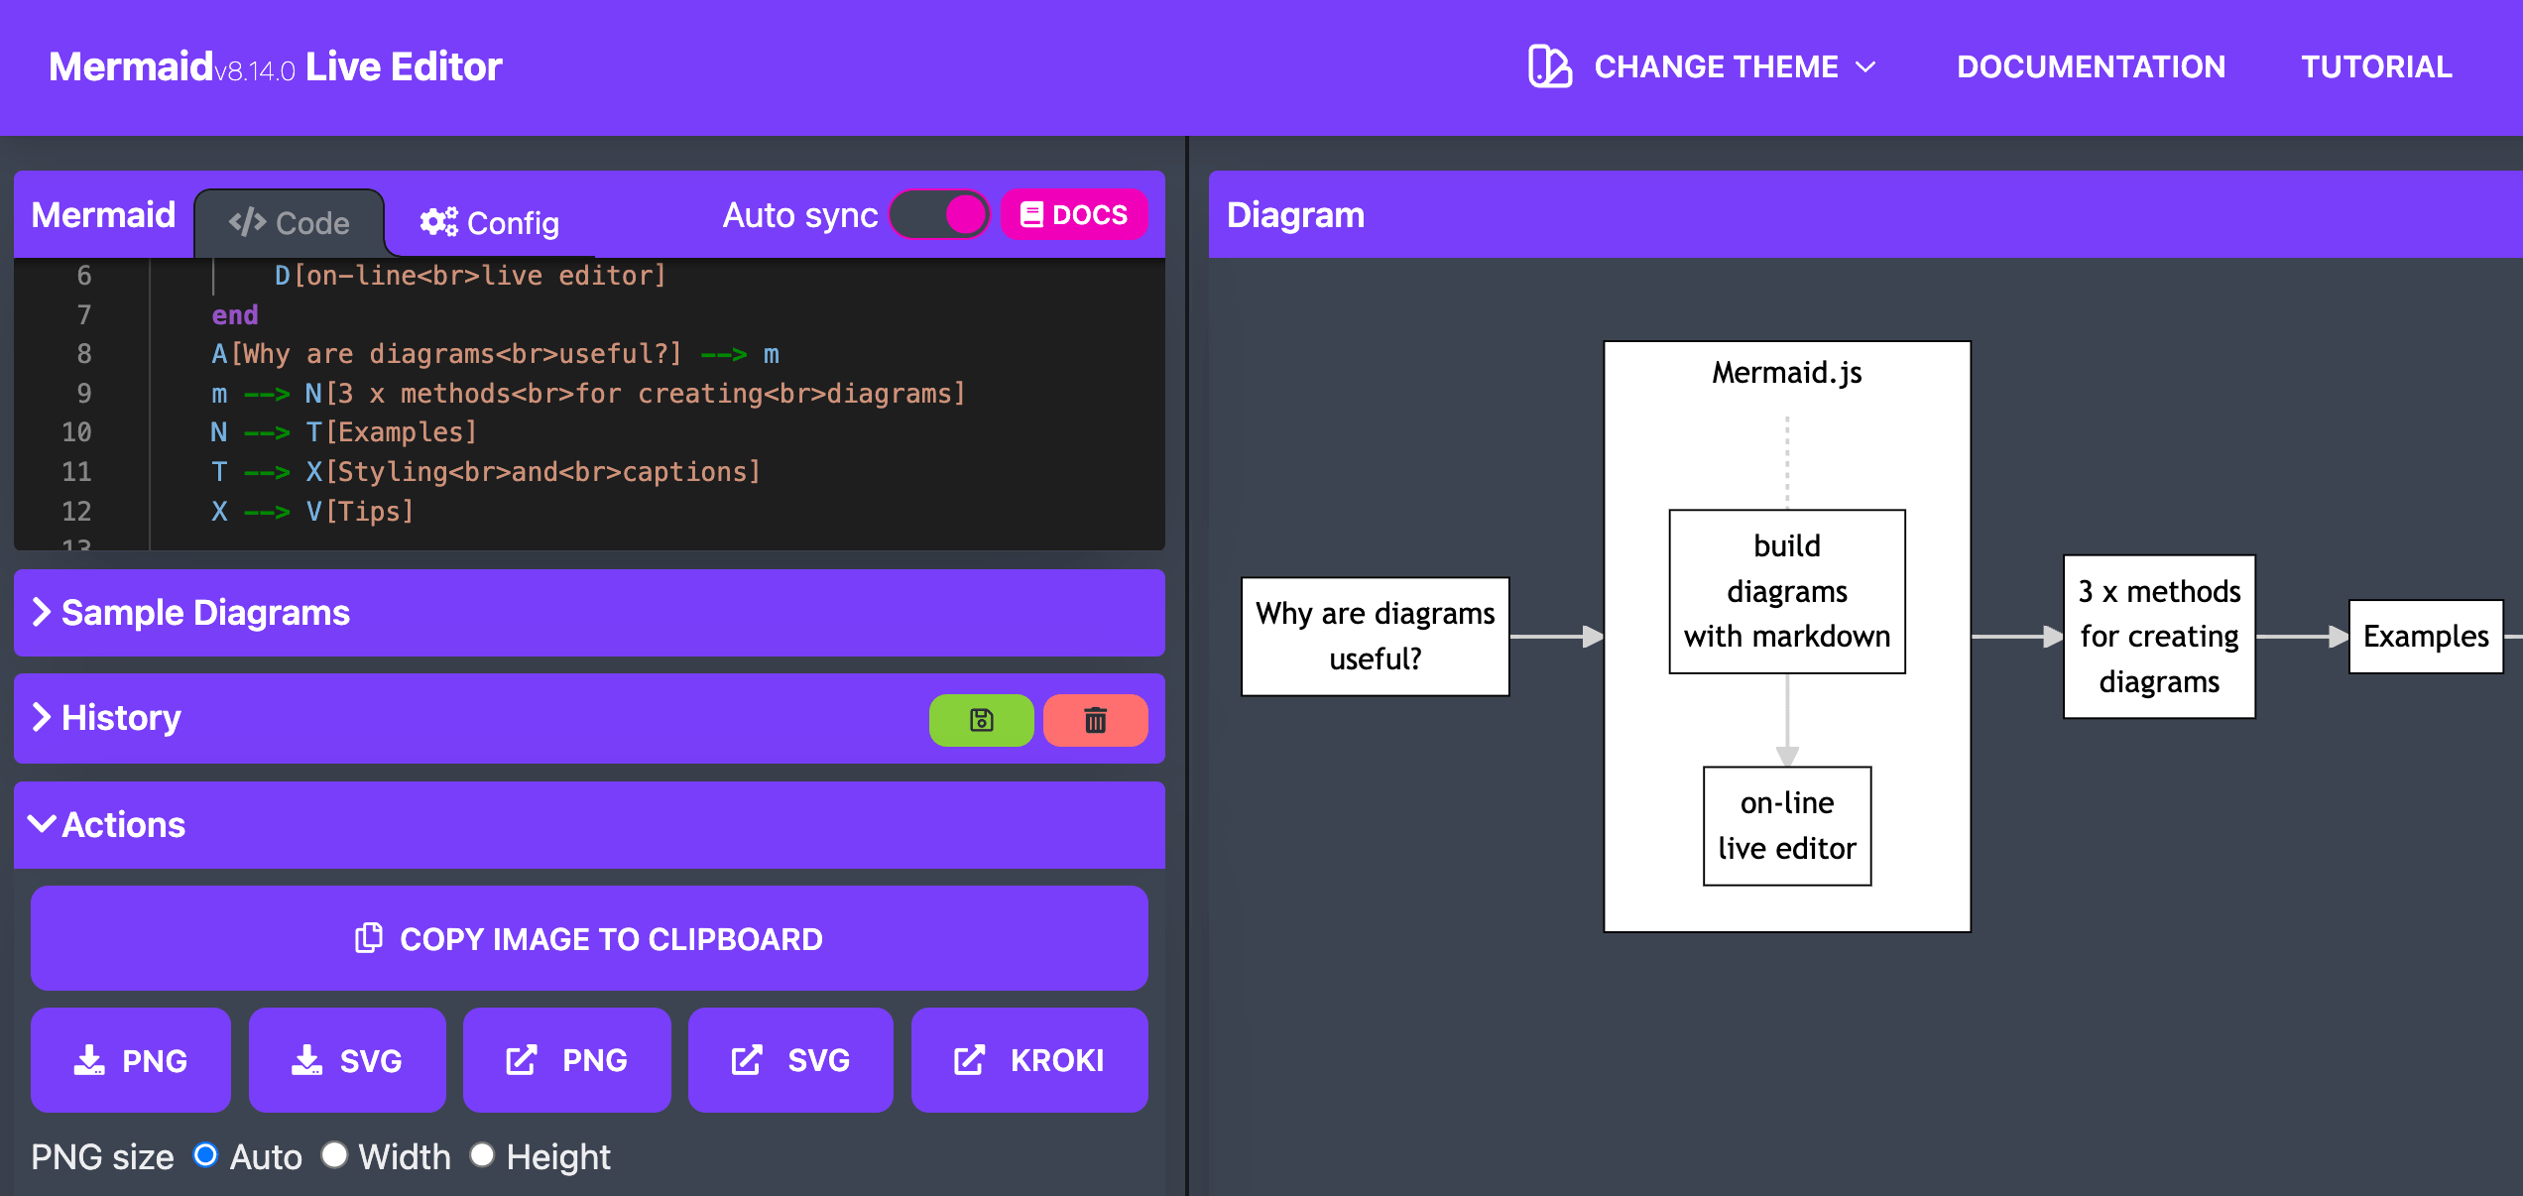The width and height of the screenshot is (2523, 1196).
Task: Expand the Change Theme dropdown chevron
Action: (x=1865, y=67)
